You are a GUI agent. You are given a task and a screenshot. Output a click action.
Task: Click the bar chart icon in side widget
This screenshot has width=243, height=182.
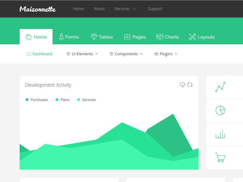[x=220, y=134]
